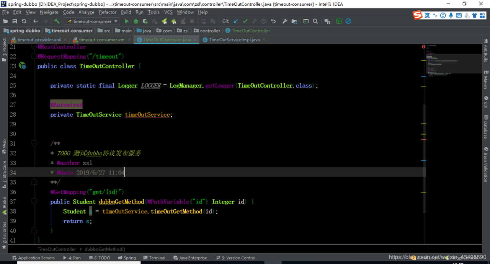
Task: Navigate back with the left arrow icon
Action: [36, 21]
